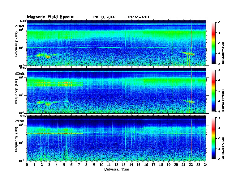Click the "32Hz" label above dZ/dt panel
Viewport: 245px width, 189px height.
coord(23,116)
